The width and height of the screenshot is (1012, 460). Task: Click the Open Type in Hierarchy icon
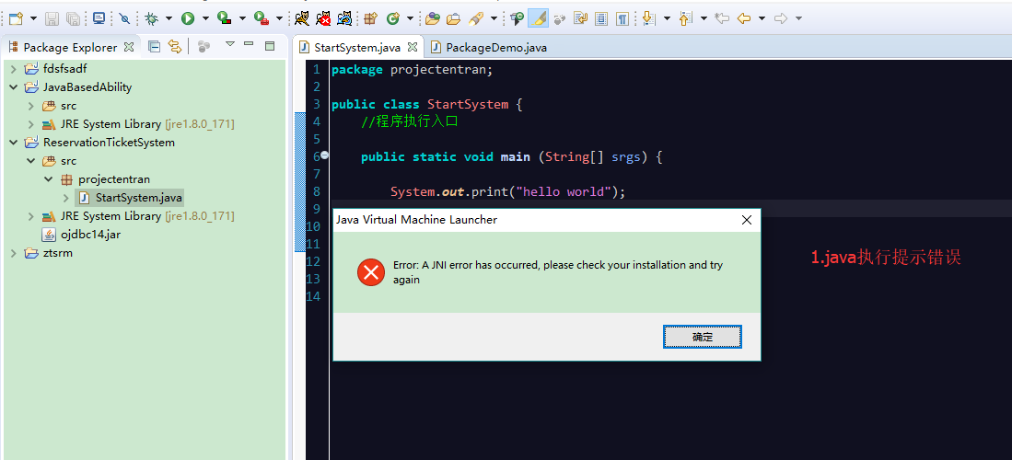pos(517,18)
